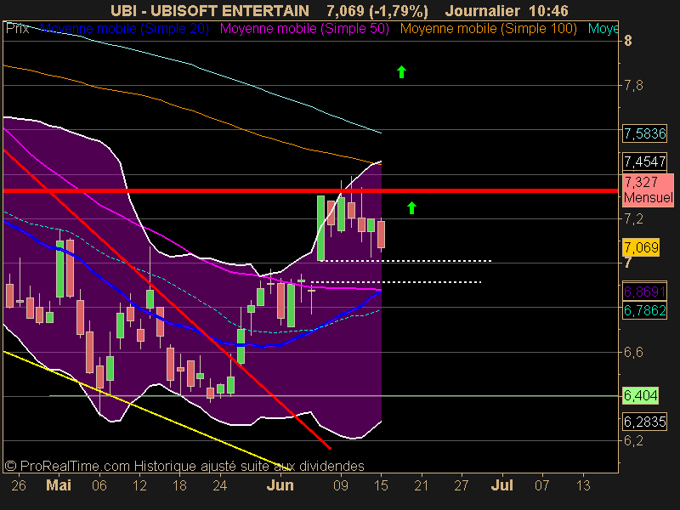Click the 6,8691 purple price label
The height and width of the screenshot is (510, 680).
[644, 292]
